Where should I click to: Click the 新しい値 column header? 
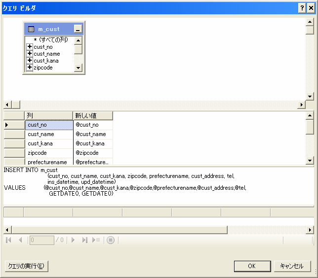coord(93,115)
